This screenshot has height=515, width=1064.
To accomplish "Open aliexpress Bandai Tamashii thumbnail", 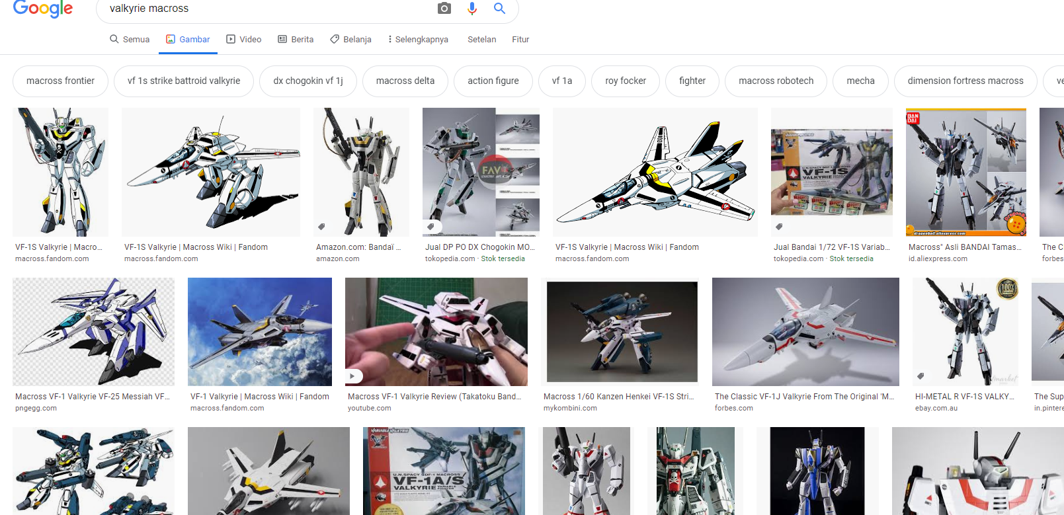I will [966, 172].
